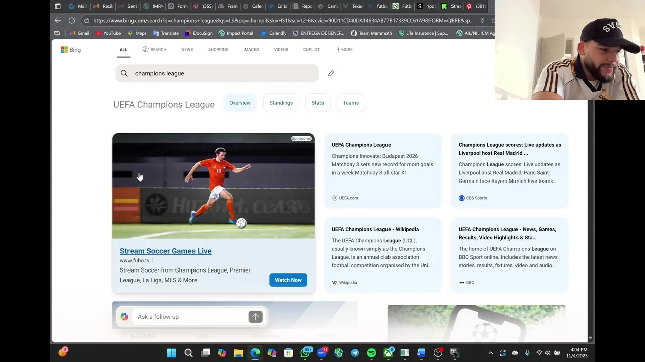Image resolution: width=645 pixels, height=362 pixels.
Task: Switch to the IMAGES tab
Action: pyautogui.click(x=251, y=49)
